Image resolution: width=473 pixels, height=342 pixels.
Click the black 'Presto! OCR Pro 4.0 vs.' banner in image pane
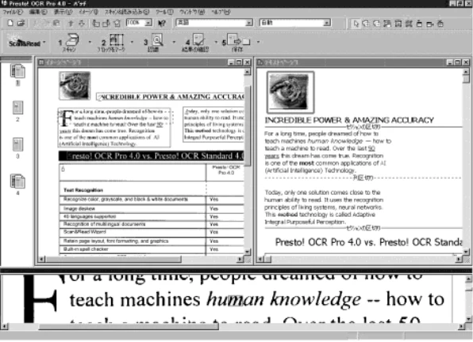152,156
